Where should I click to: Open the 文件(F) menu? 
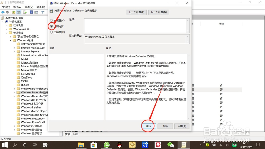coord(6,7)
